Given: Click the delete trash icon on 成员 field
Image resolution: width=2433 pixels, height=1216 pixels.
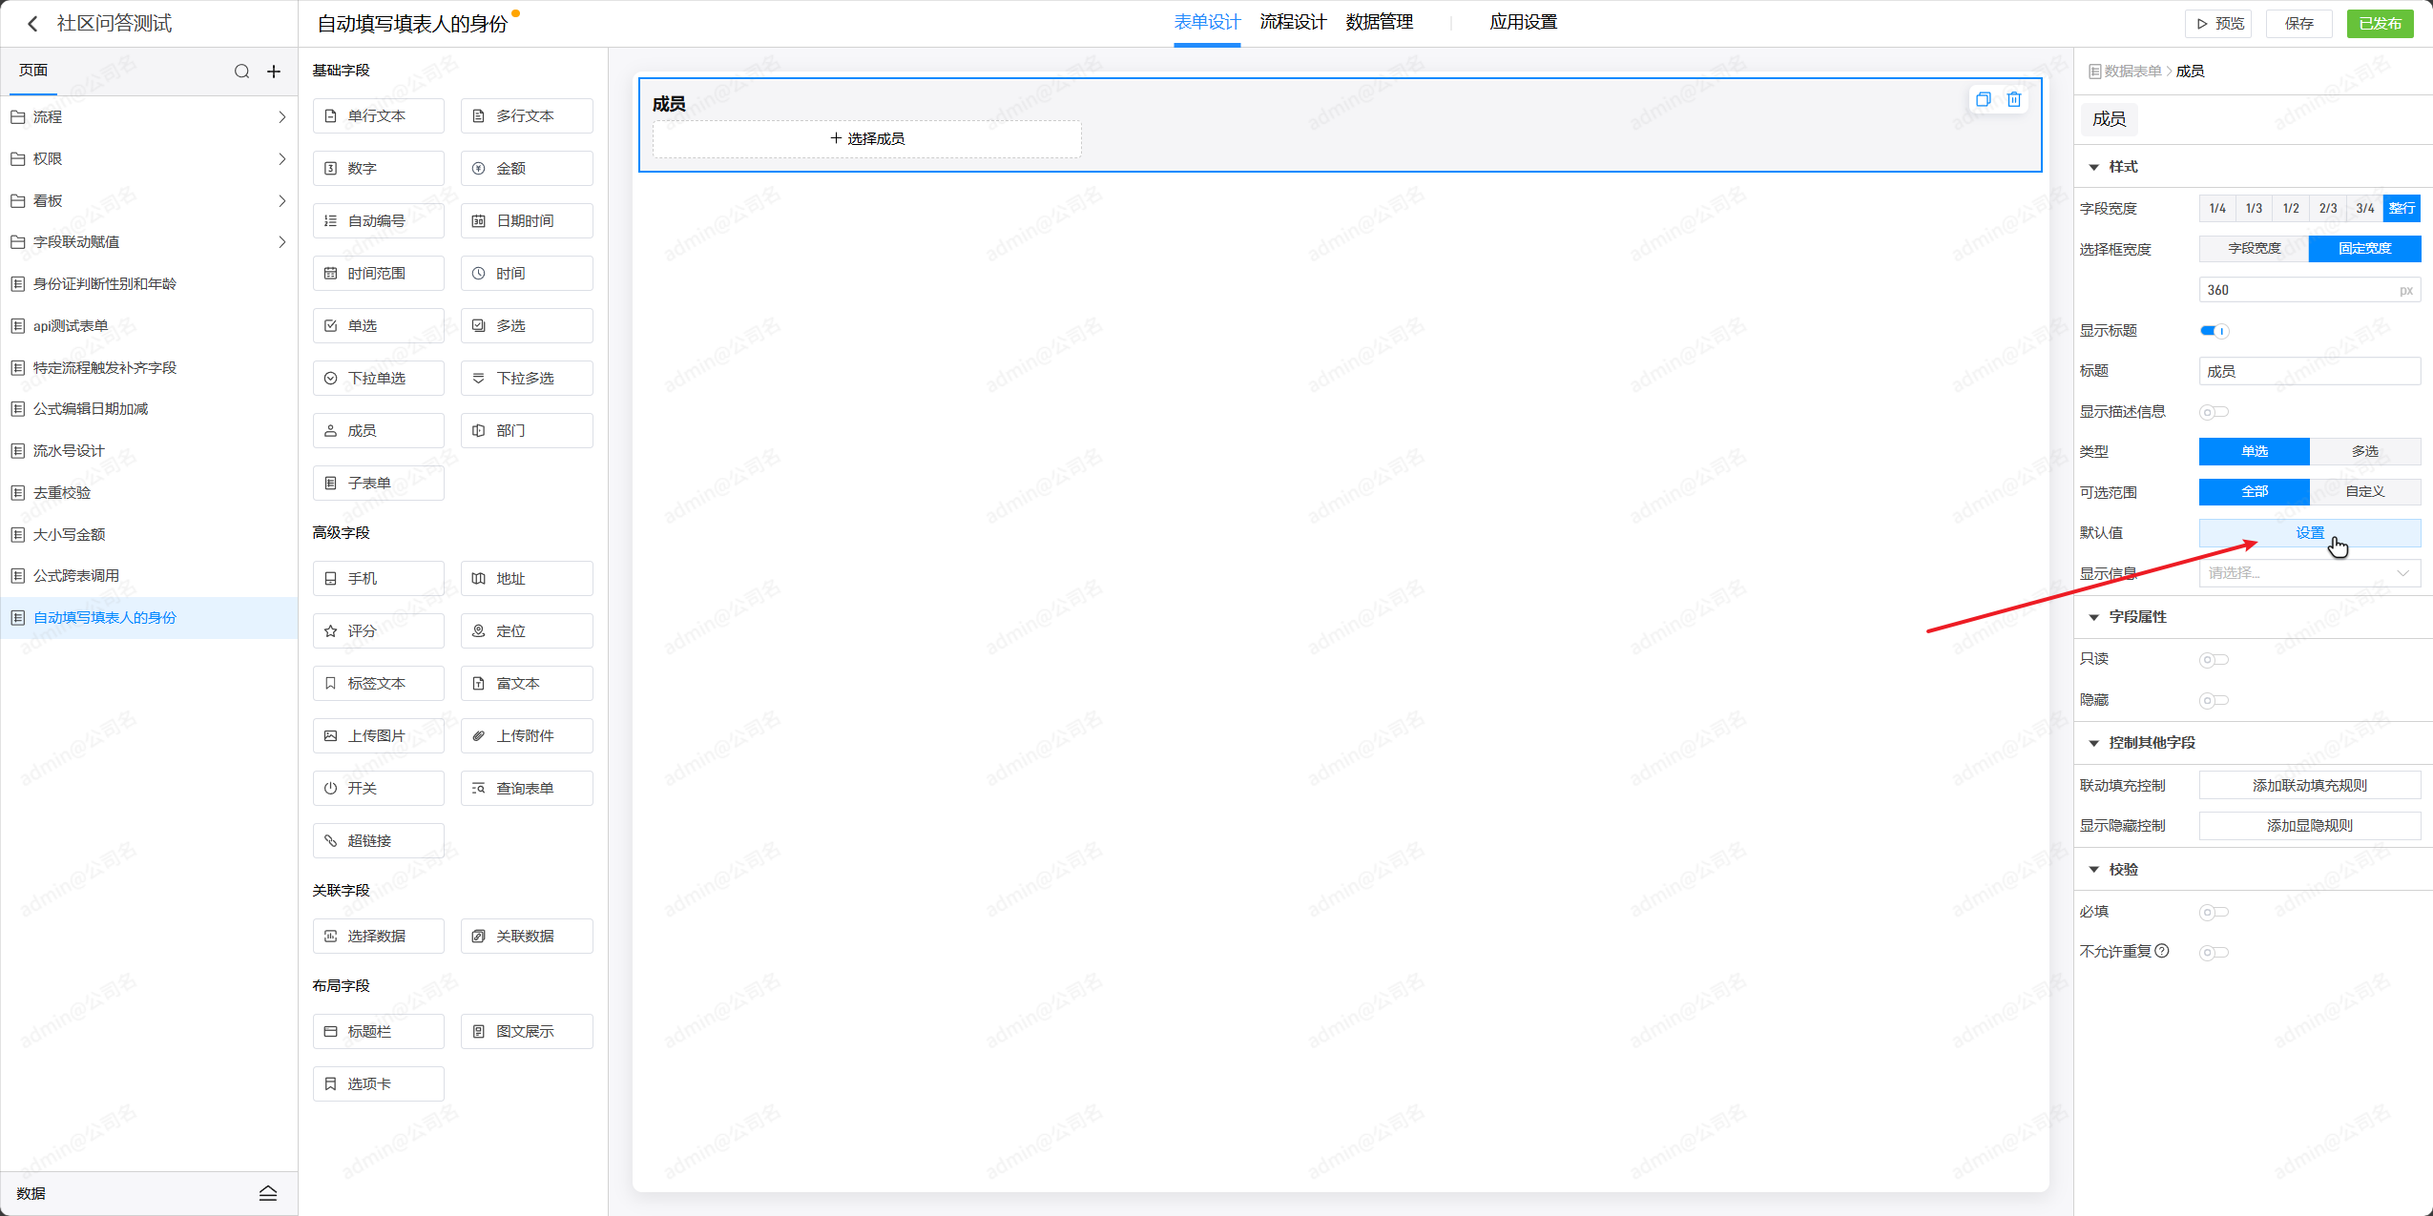Looking at the screenshot, I should (x=2013, y=99).
